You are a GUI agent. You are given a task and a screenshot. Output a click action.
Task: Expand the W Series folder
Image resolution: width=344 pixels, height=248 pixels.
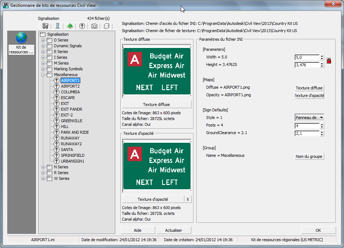(x=43, y=178)
